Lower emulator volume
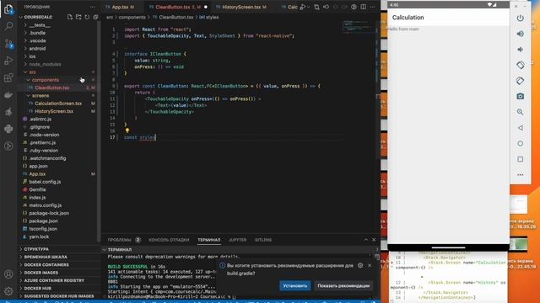The width and height of the screenshot is (540, 303). 520,50
